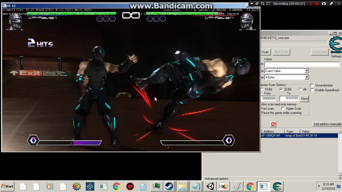
Task: Sort by the Type column header
Action: (x=292, y=131)
